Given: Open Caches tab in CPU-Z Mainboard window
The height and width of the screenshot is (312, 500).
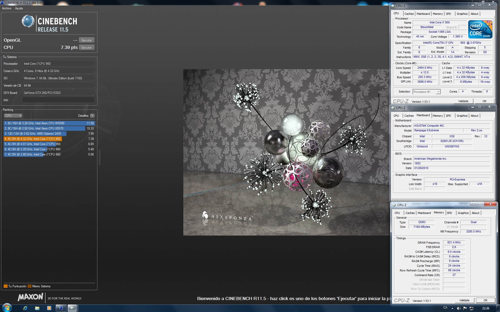Looking at the screenshot, I should 409,116.
